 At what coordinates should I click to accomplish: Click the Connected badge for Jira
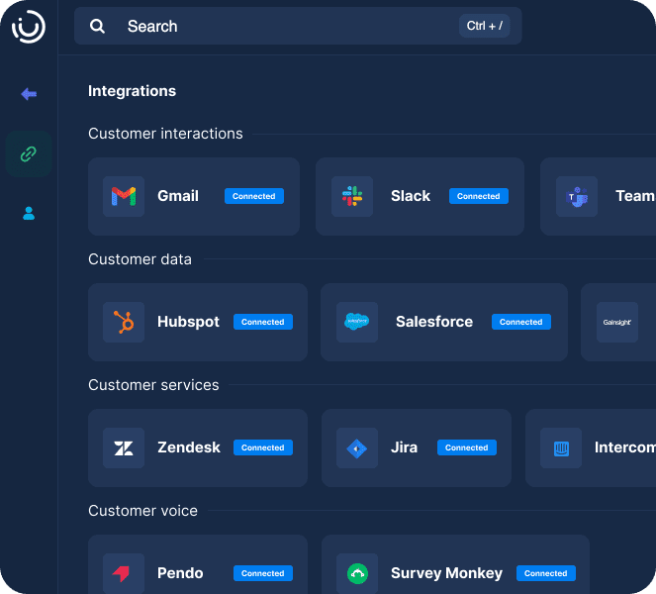click(x=466, y=447)
